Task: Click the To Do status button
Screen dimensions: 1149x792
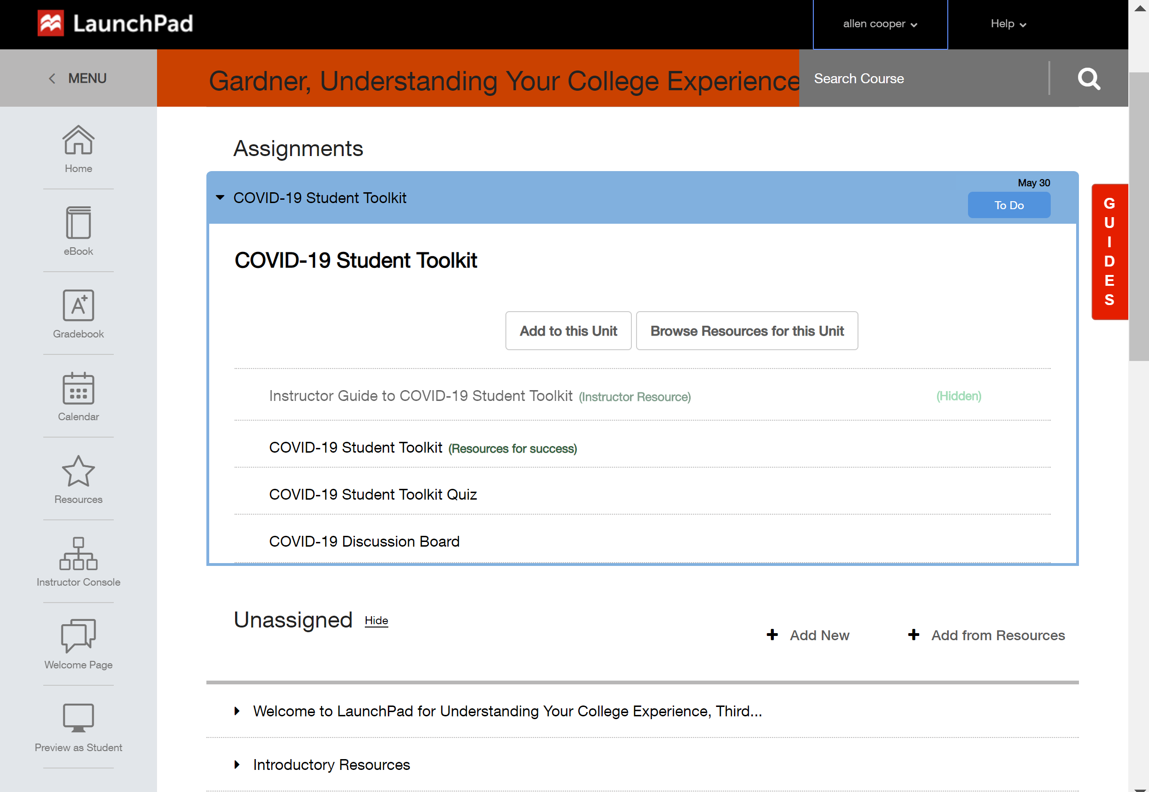Action: click(1008, 205)
